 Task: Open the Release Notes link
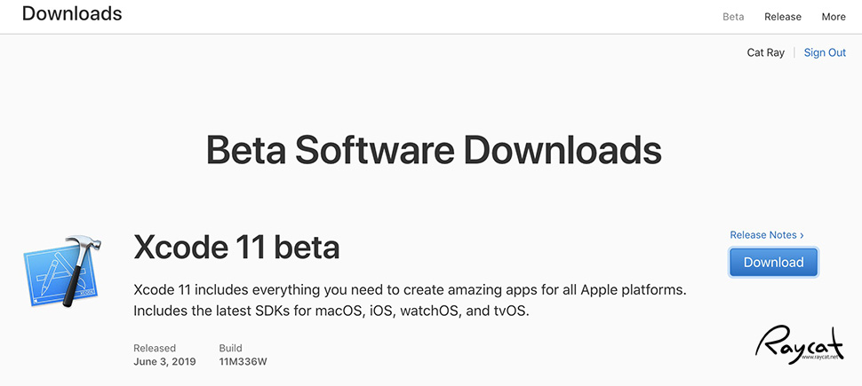(767, 235)
